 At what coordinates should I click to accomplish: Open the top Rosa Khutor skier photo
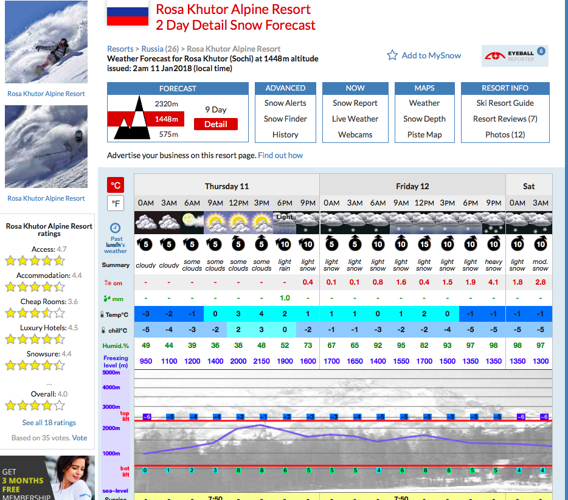point(46,42)
